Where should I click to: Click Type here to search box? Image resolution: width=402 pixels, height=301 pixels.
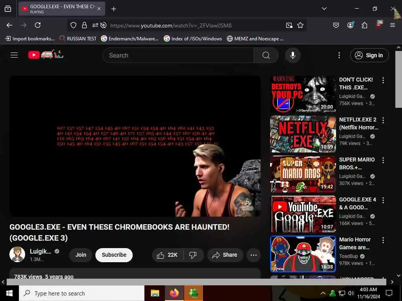tap(82, 293)
